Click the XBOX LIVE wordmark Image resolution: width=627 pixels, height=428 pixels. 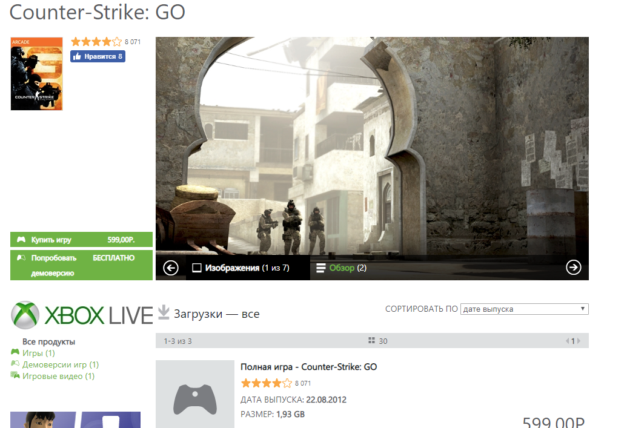pos(98,316)
